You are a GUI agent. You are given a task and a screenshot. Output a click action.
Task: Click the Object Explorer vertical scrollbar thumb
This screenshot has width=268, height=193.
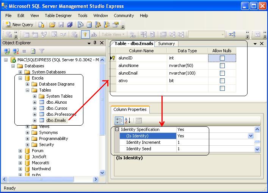pos(102,99)
